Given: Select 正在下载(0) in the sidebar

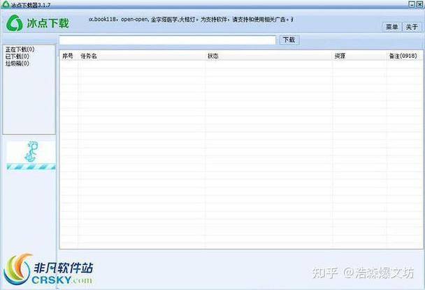Looking at the screenshot, I should point(20,49).
